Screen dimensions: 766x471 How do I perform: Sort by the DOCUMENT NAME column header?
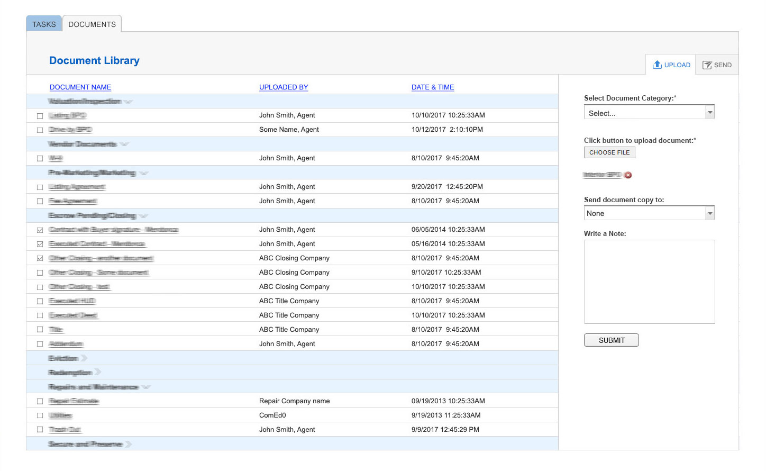coord(80,87)
